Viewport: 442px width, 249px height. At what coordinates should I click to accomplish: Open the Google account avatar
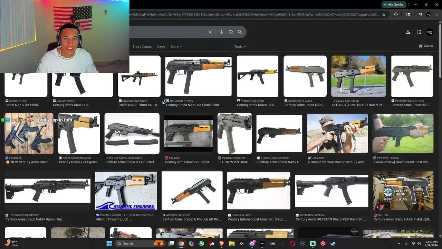click(x=429, y=32)
